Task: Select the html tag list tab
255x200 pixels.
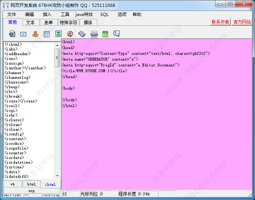Action: 31,184
